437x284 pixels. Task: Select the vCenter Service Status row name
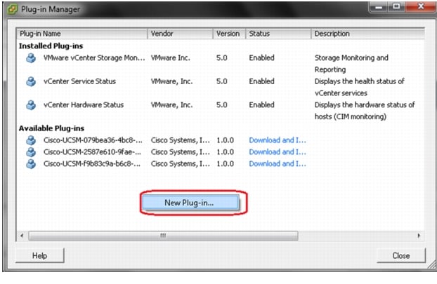click(x=79, y=81)
